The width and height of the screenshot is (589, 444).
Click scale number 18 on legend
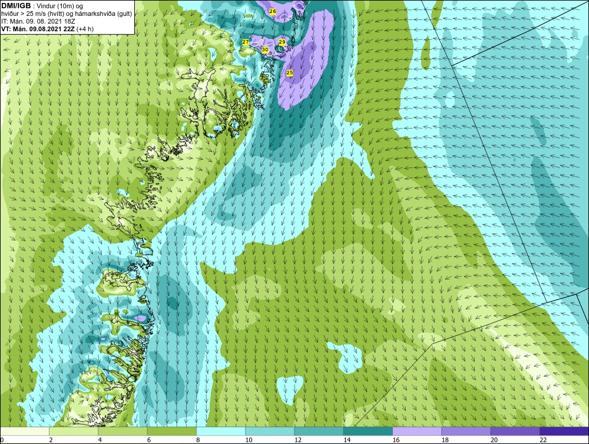445,440
